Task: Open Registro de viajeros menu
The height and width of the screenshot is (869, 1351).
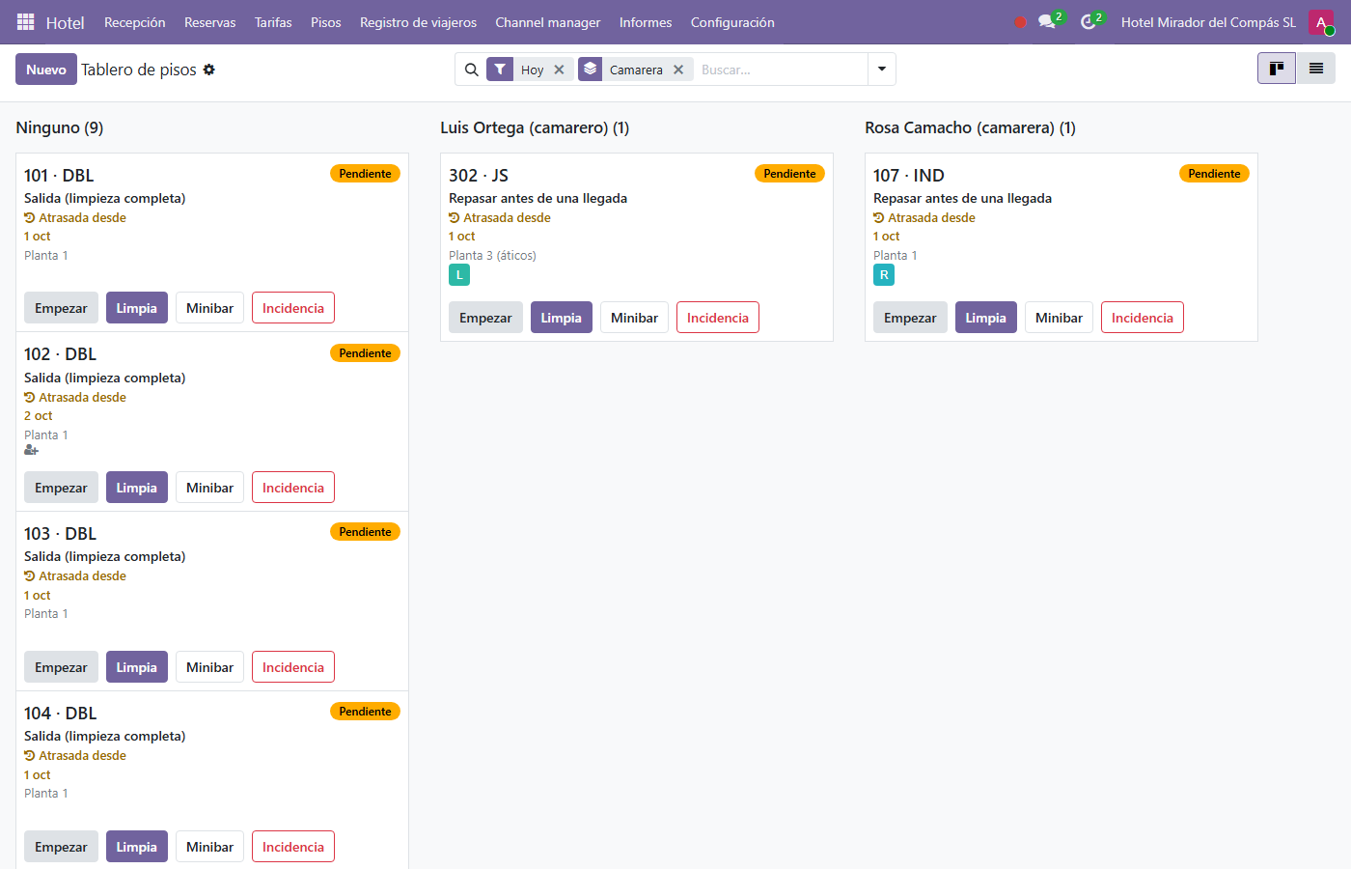Action: pos(419,22)
